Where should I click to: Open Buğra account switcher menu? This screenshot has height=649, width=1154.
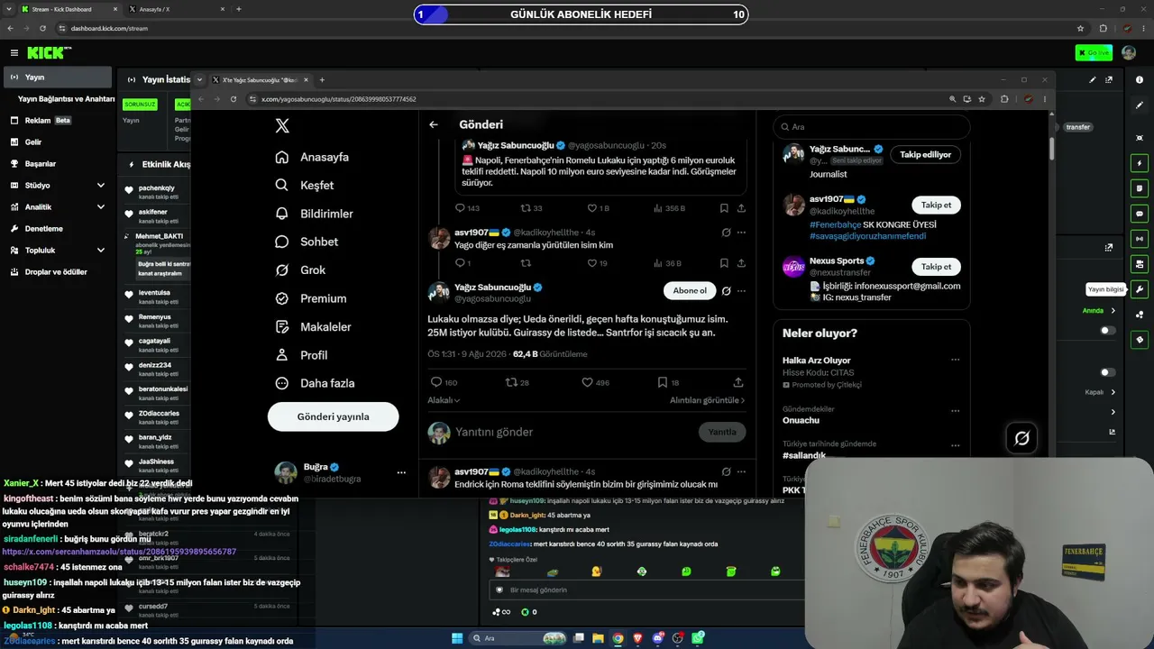tap(401, 472)
